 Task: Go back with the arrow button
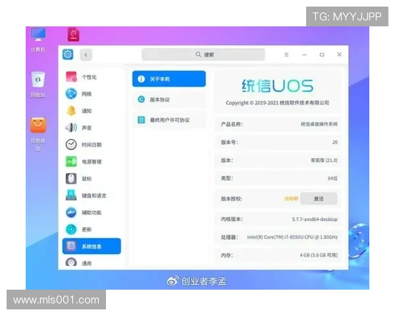tap(86, 55)
